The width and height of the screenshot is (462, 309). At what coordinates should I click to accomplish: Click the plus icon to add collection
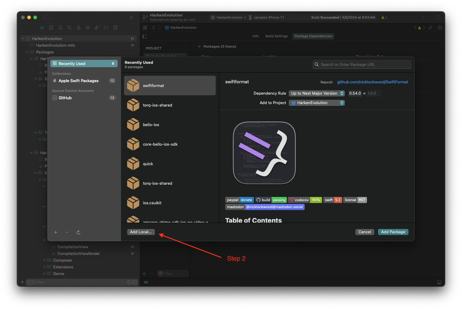56,232
